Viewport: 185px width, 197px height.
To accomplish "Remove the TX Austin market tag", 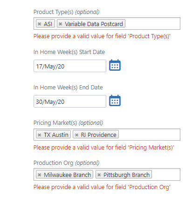I will pyautogui.click(x=40, y=135).
